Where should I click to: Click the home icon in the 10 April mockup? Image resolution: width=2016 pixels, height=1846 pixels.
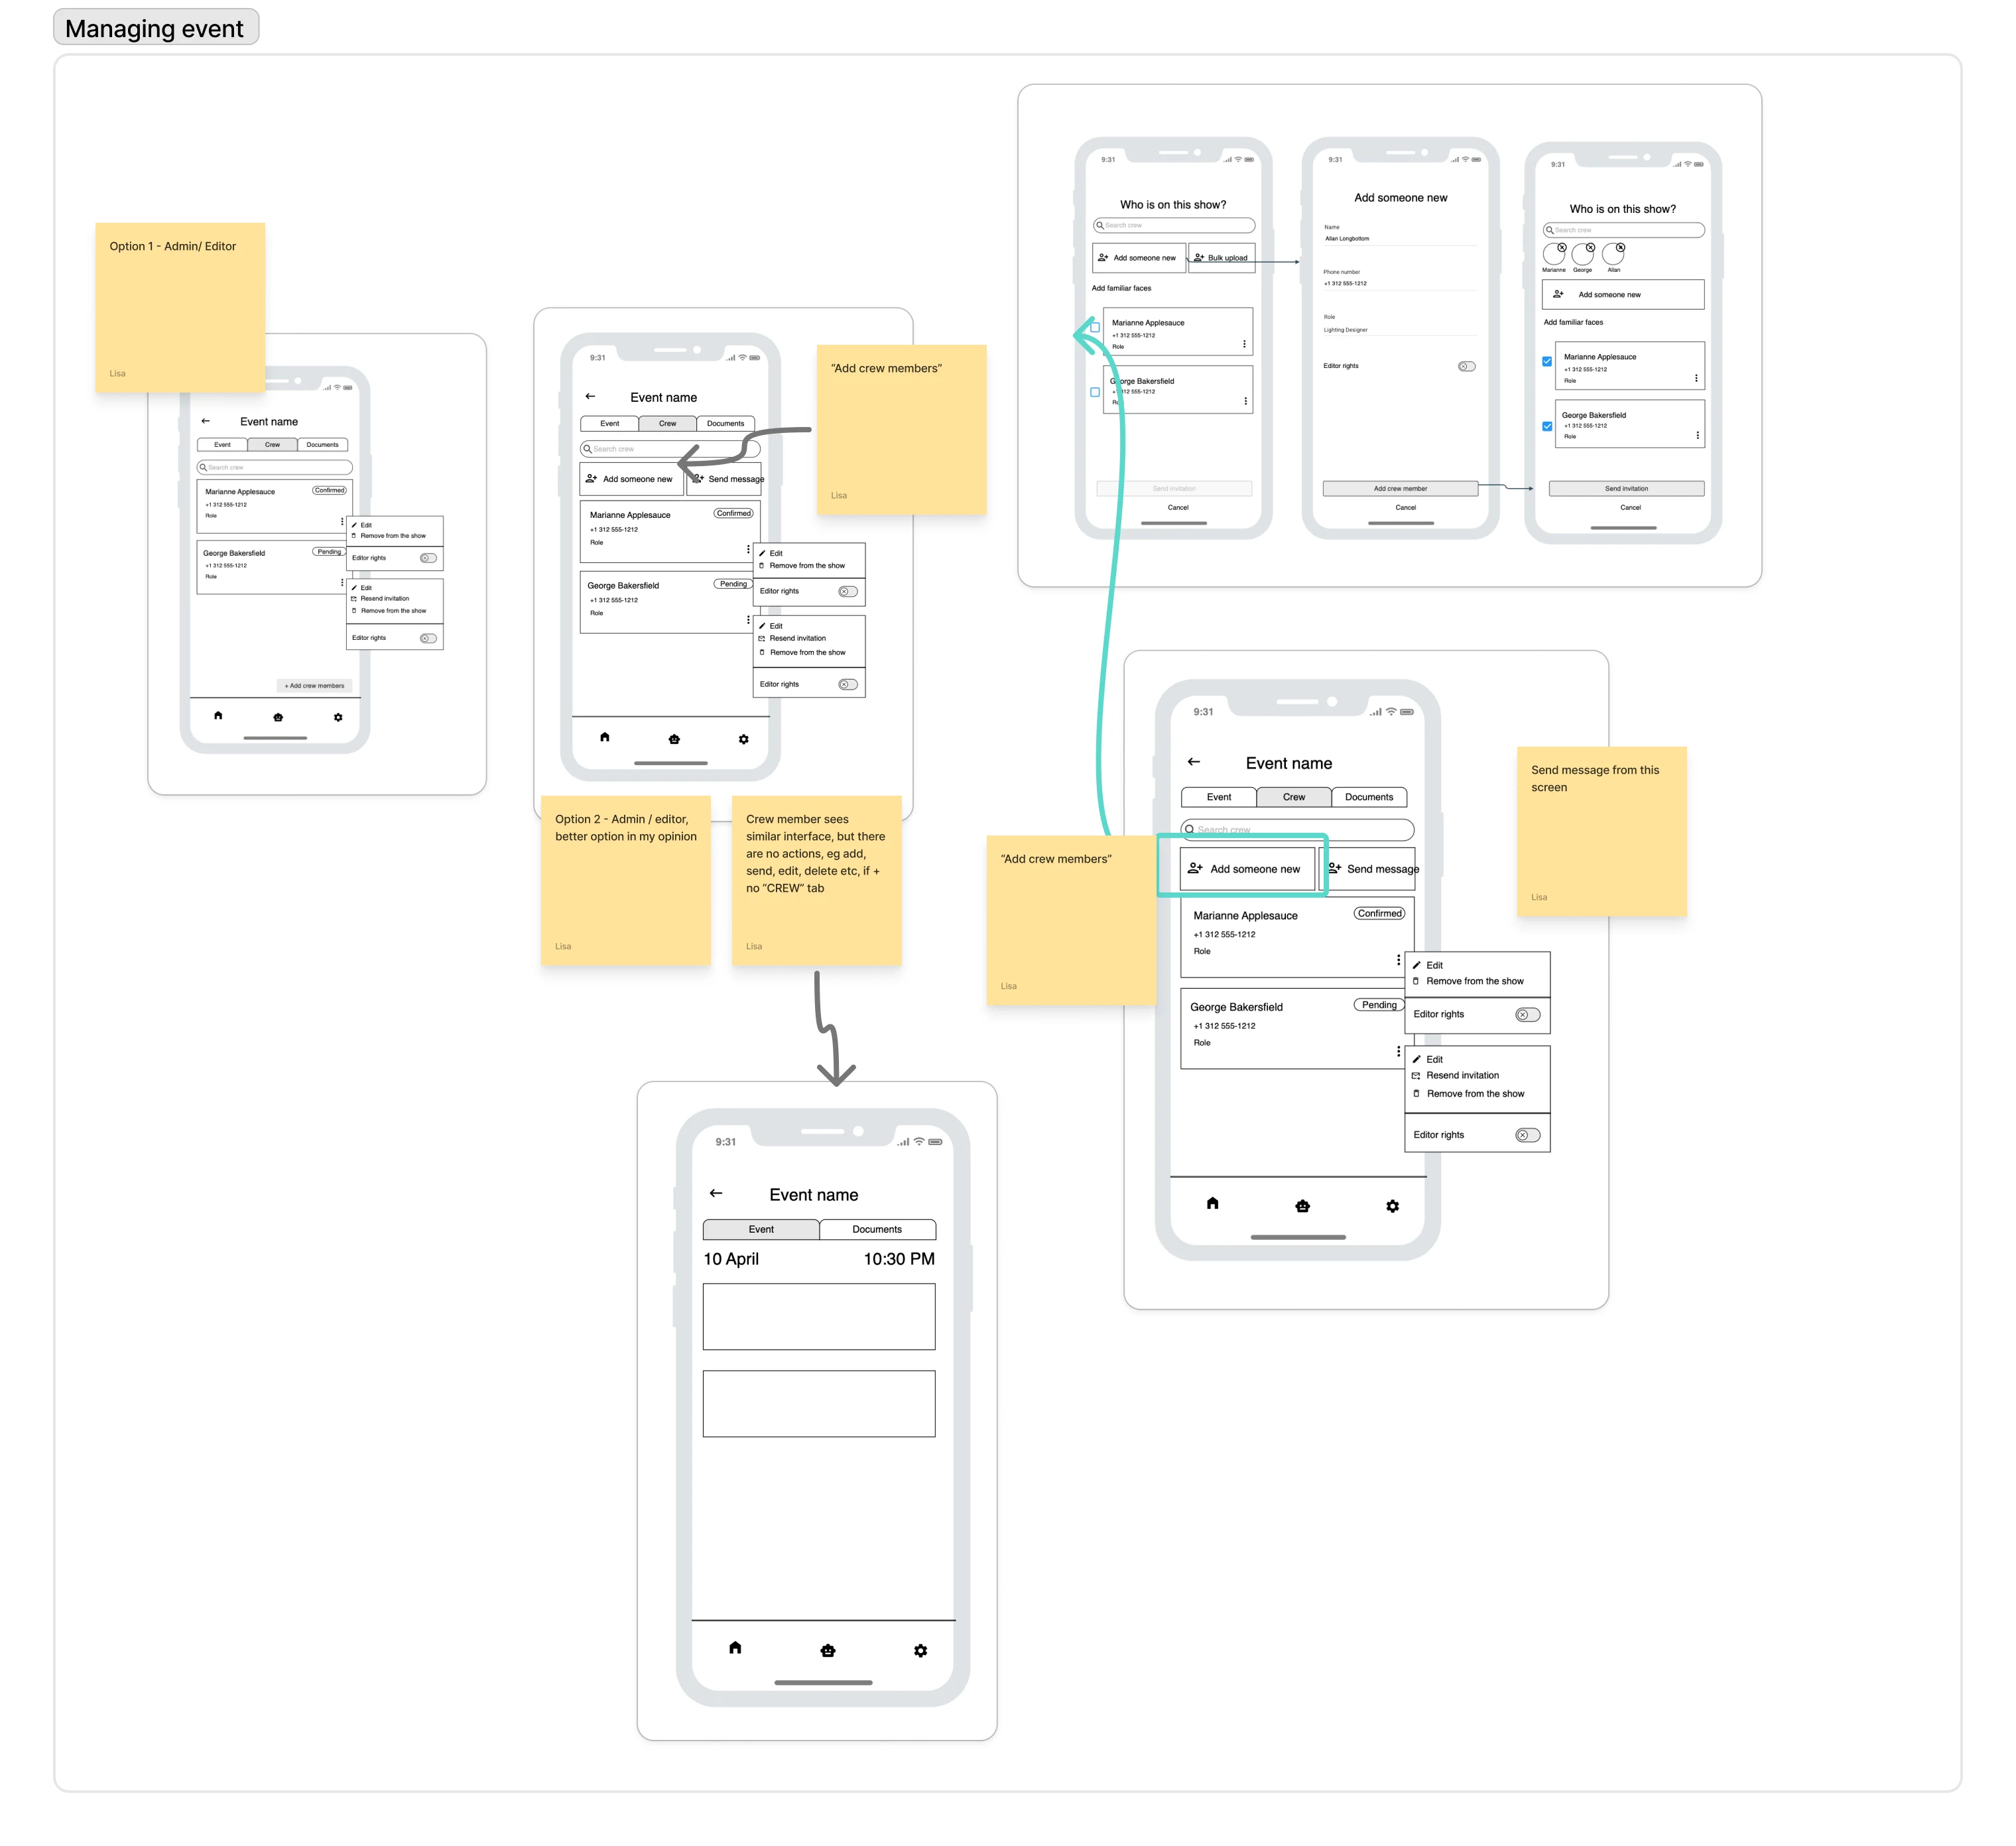click(x=735, y=1648)
